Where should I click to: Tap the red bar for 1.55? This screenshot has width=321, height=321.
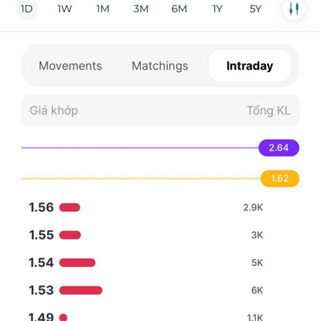(70, 235)
